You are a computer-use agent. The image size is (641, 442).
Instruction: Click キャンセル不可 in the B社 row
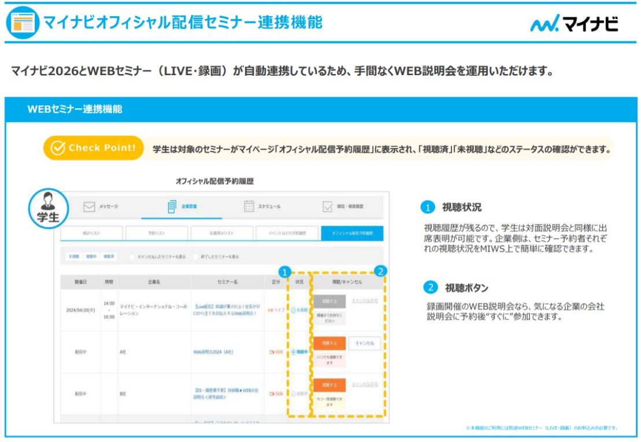(x=365, y=384)
